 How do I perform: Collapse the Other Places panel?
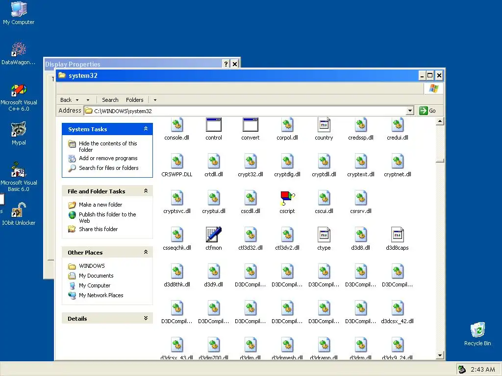click(x=146, y=252)
